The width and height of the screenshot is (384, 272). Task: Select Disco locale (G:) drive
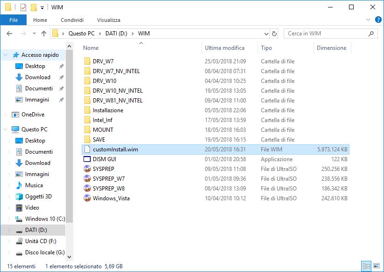point(45,252)
